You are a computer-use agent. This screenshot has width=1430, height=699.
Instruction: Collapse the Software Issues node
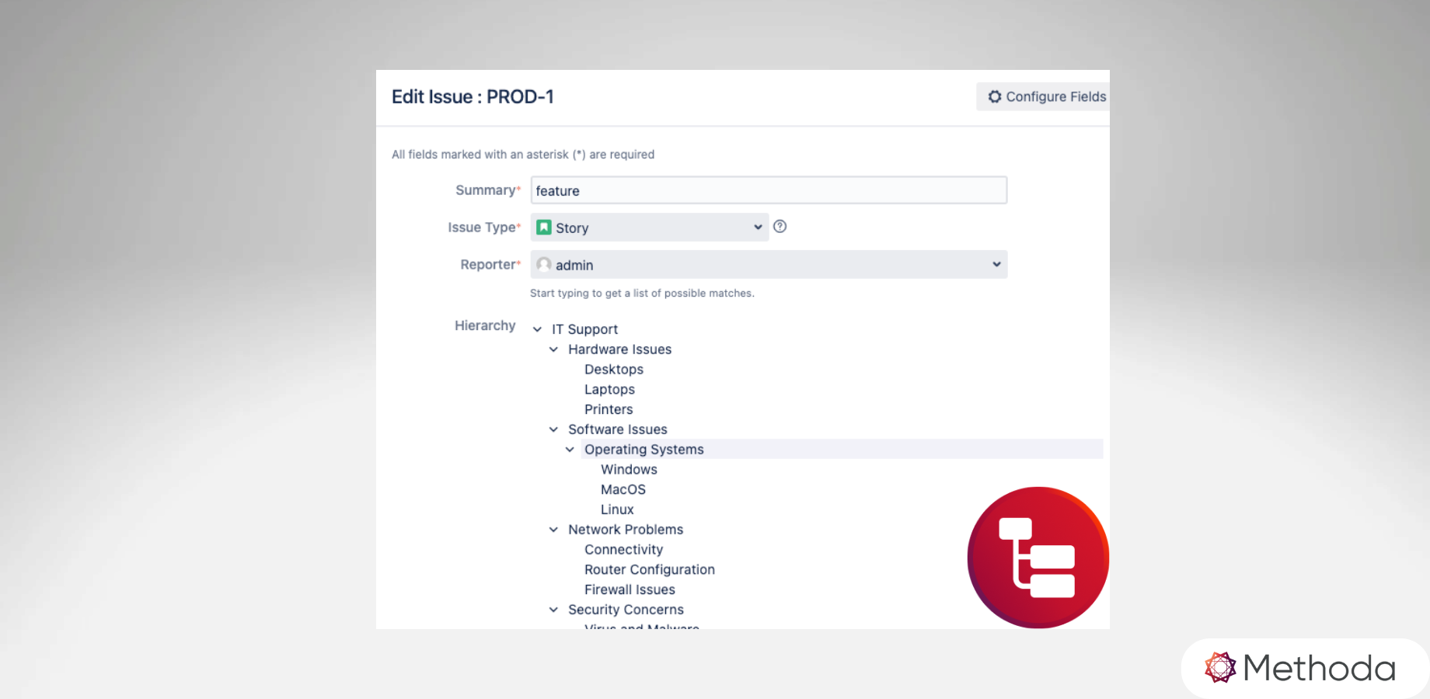pyautogui.click(x=553, y=429)
